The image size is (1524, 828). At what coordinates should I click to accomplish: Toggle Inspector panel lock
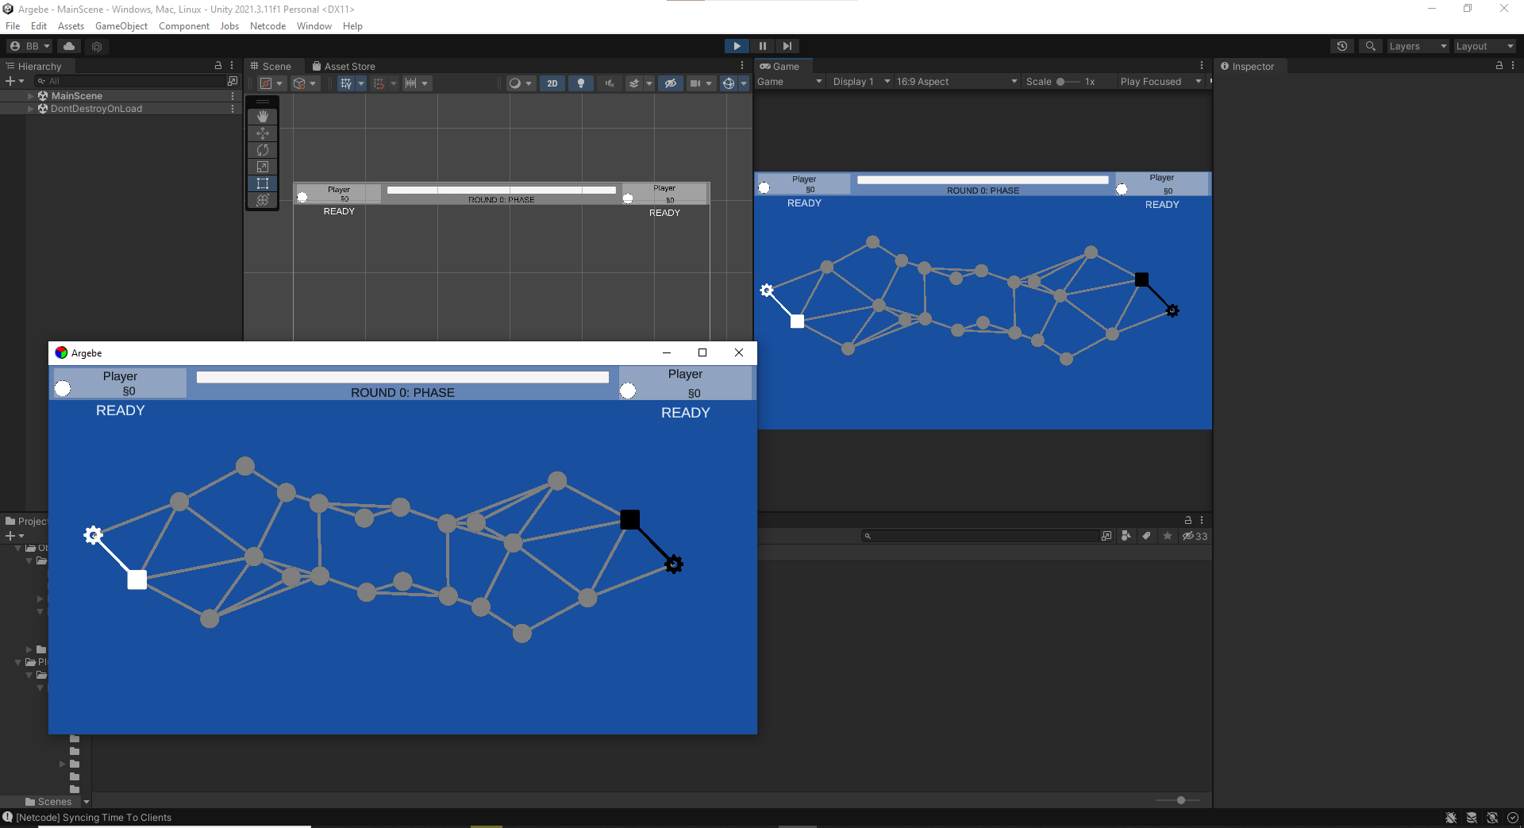point(1499,65)
